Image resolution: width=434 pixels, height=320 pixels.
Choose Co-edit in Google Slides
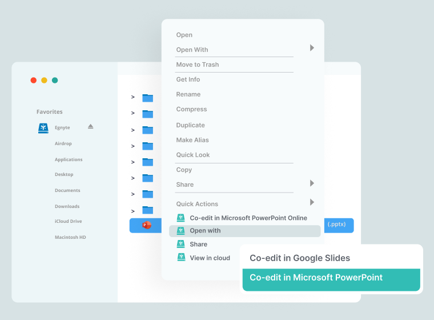click(x=300, y=258)
